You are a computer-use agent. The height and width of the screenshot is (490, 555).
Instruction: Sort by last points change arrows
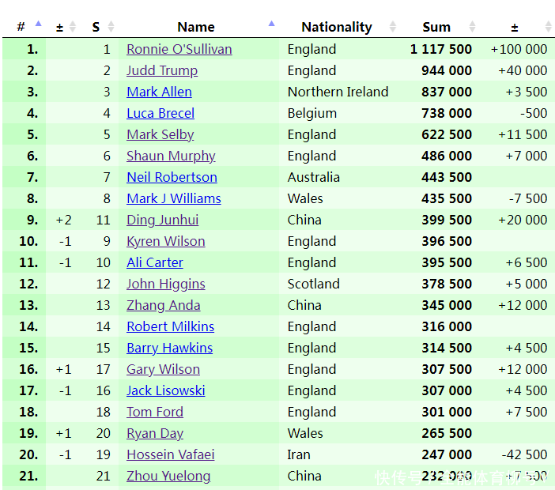point(549,27)
